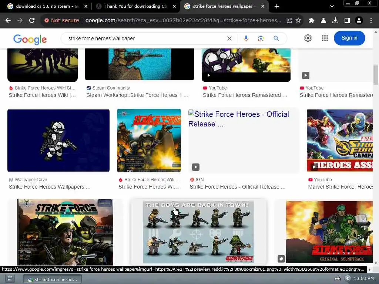The image size is (379, 284).
Task: Close the 'download cs 1.6 no steam' tab
Action: coord(86,6)
